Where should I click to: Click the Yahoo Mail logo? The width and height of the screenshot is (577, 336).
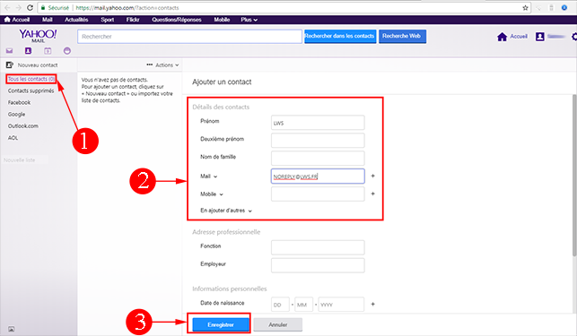[x=38, y=36]
